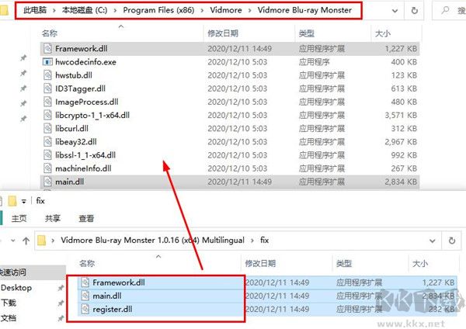Screen dimensions: 466x329
Task: Switch to the 查看 ribbon tab
Action: pos(86,219)
